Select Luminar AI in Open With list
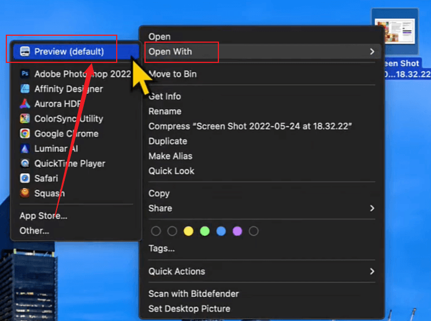431x321 pixels. (x=76, y=148)
